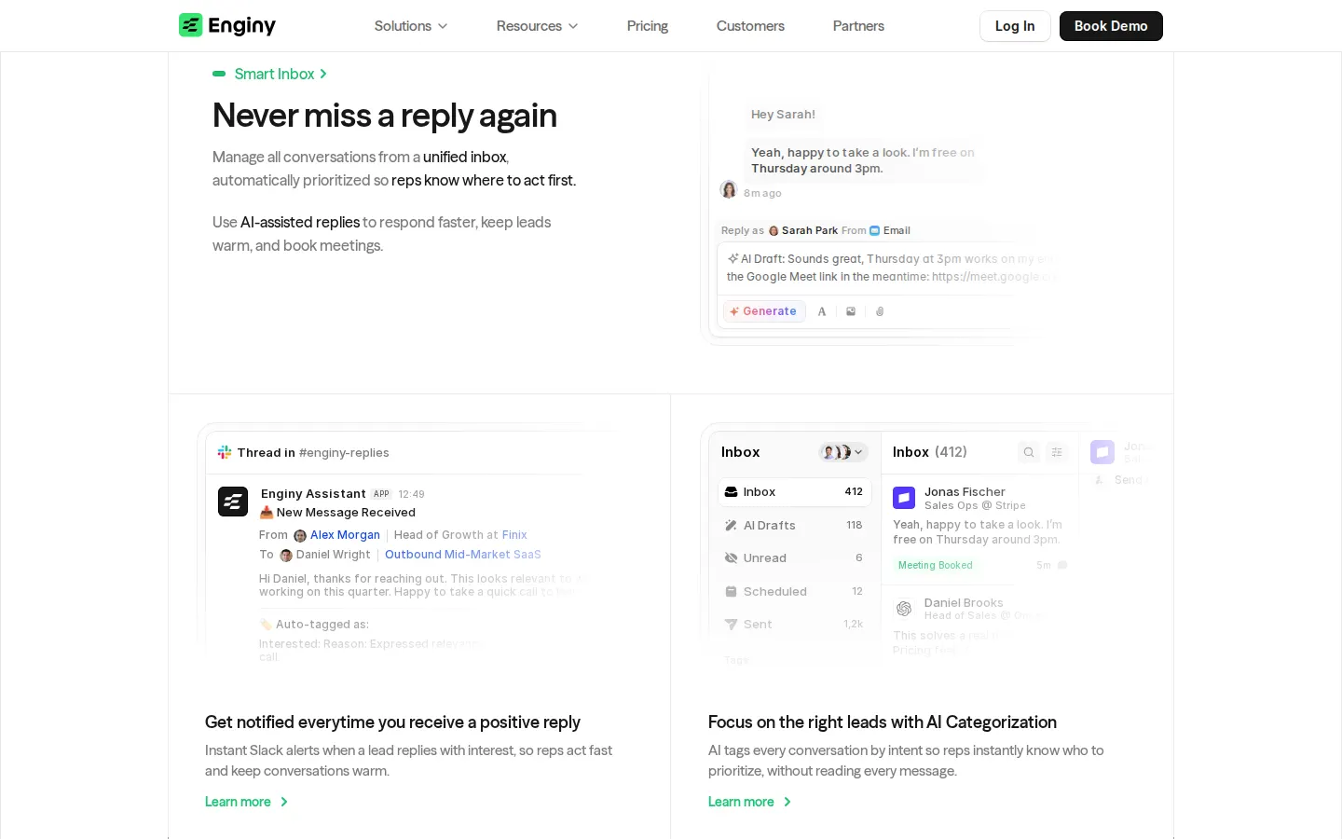Click the Log In button
The width and height of the screenshot is (1342, 839).
[x=1015, y=26]
